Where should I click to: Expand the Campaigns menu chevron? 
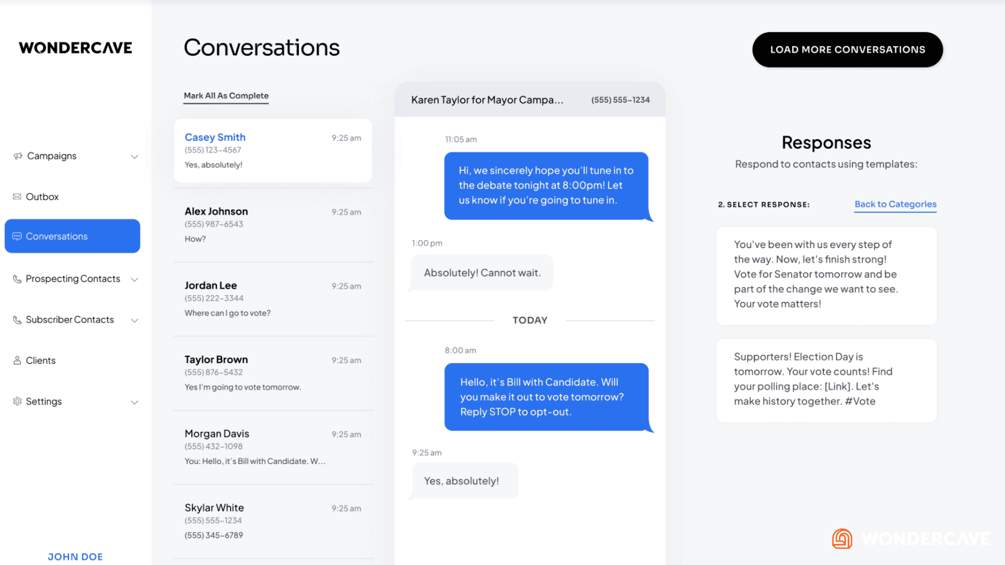134,156
